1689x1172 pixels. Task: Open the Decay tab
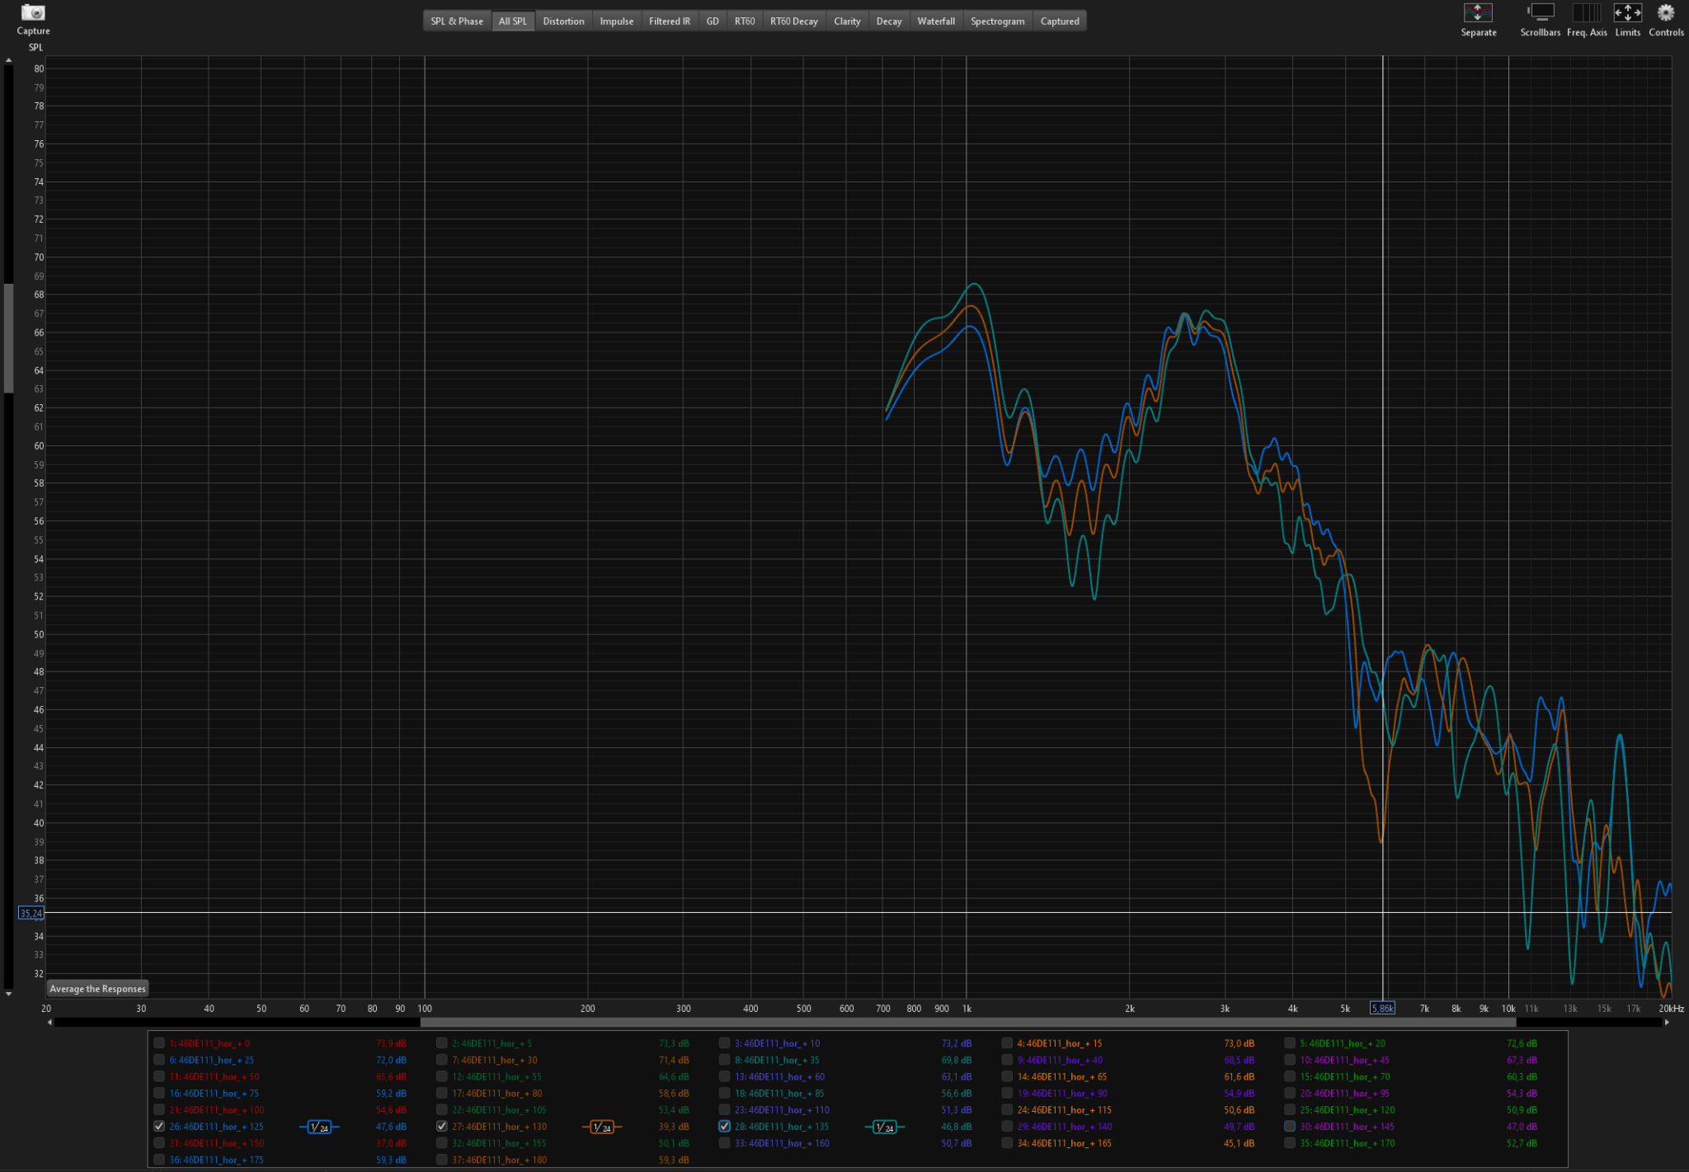click(x=888, y=21)
